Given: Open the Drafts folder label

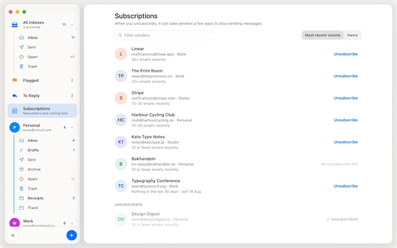Looking at the screenshot, I should 33,150.
